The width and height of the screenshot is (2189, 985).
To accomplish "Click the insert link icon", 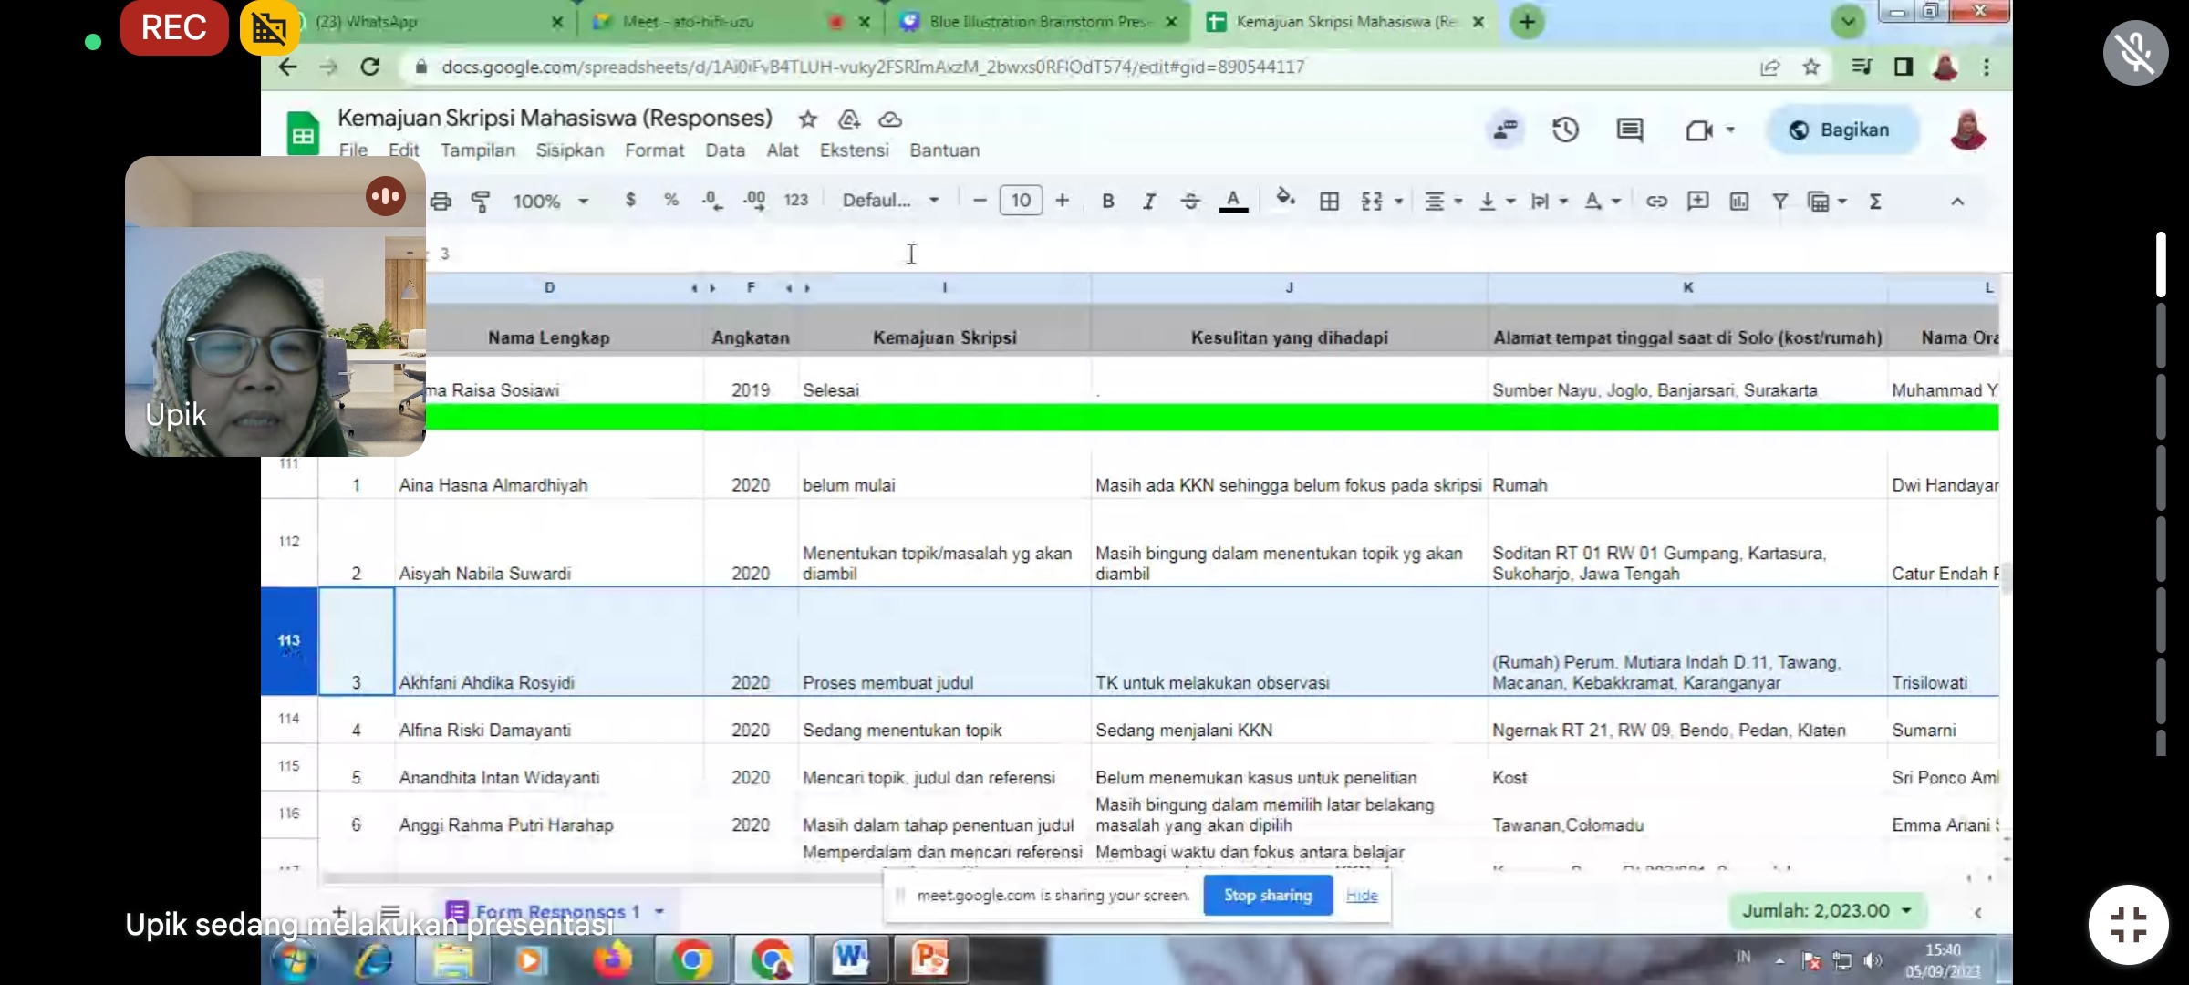I will tap(1655, 202).
